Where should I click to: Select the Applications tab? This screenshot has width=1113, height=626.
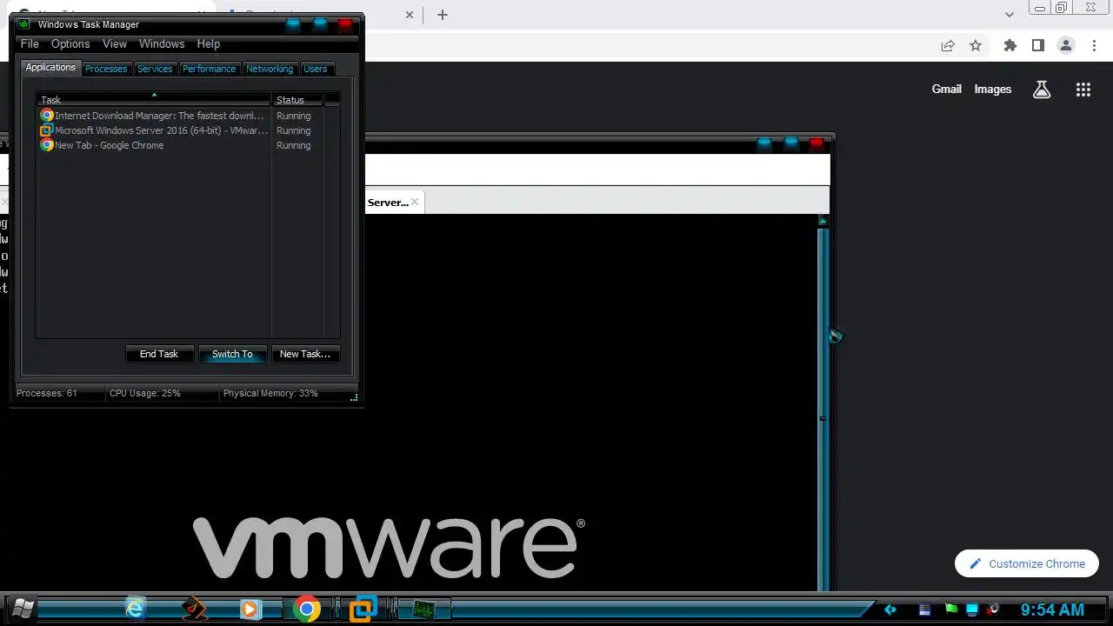coord(50,67)
